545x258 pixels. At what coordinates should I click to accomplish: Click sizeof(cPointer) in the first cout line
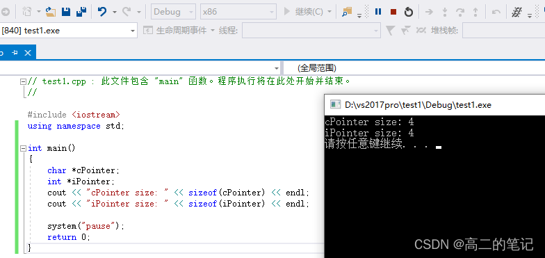227,193
